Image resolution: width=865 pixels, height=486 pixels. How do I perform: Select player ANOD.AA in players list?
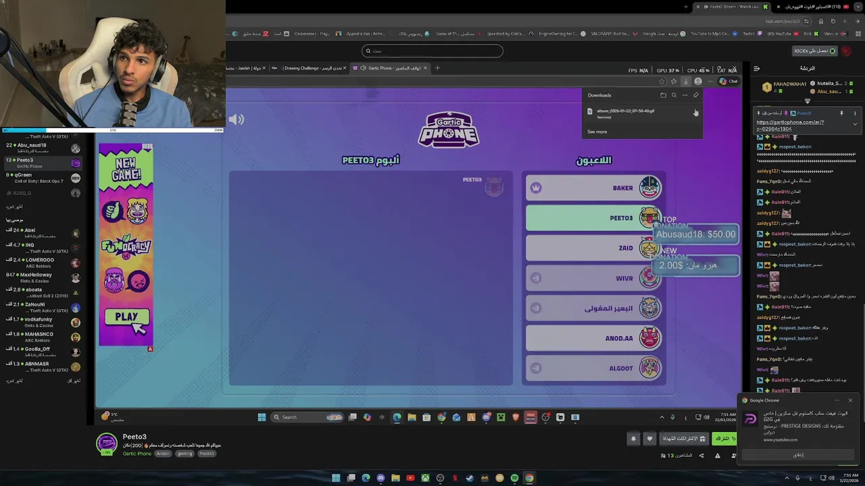tap(593, 338)
